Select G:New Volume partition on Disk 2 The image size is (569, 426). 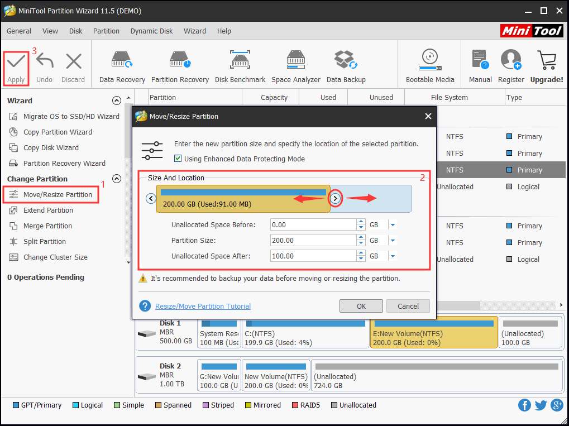point(219,376)
